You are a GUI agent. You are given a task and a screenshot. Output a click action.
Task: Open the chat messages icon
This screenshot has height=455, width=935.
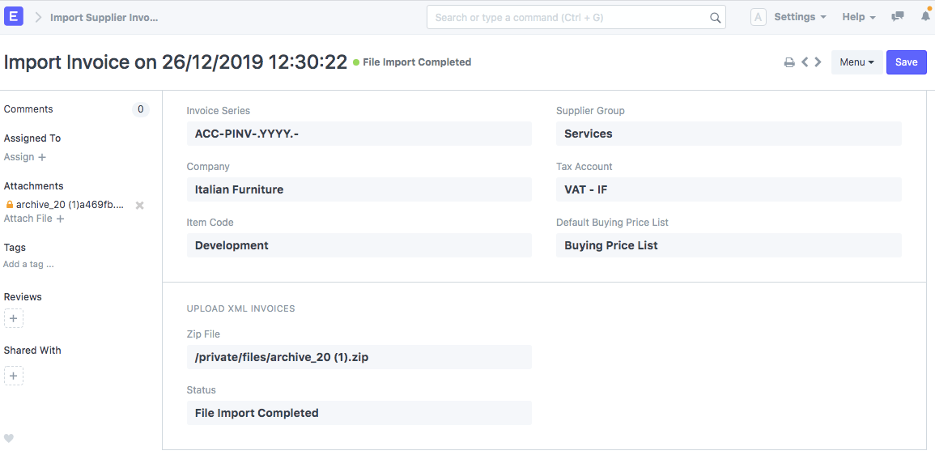pos(897,17)
